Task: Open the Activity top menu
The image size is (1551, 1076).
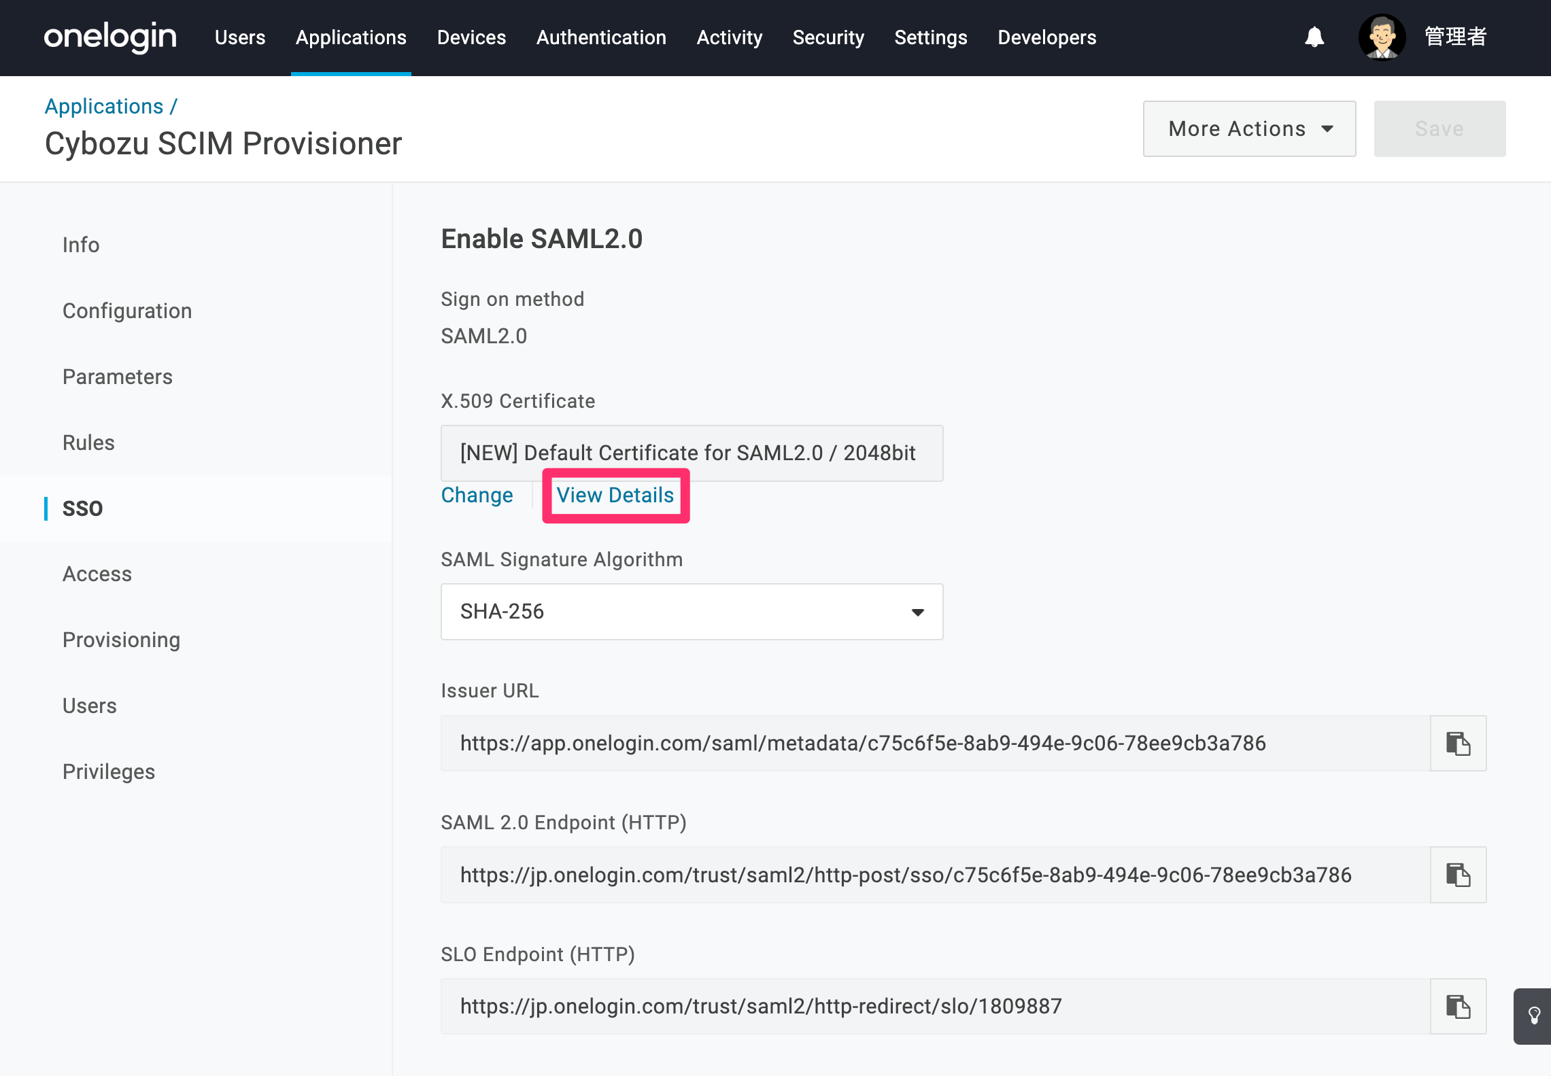Action: pyautogui.click(x=730, y=37)
